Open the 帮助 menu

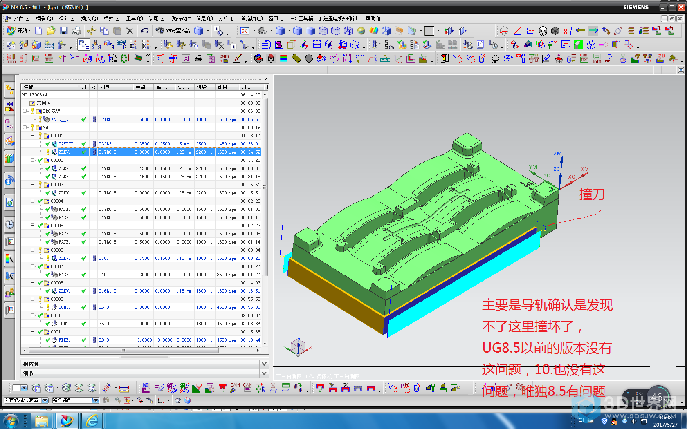pos(373,18)
